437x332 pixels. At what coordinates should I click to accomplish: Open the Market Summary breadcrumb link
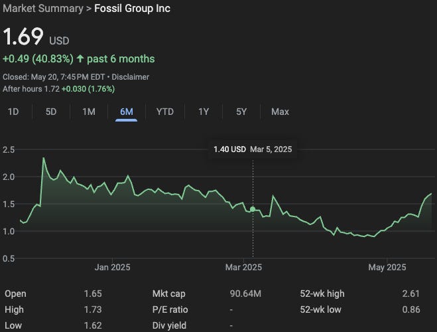[43, 9]
